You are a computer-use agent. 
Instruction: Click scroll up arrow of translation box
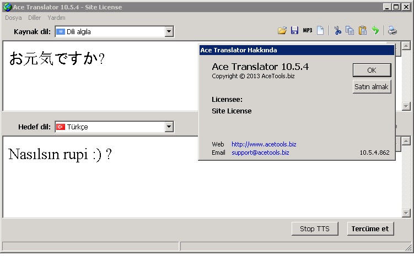[406, 141]
